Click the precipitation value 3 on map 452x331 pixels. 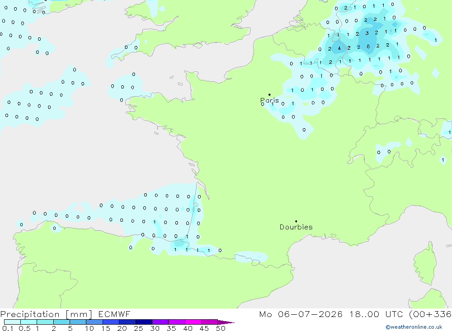(x=367, y=33)
